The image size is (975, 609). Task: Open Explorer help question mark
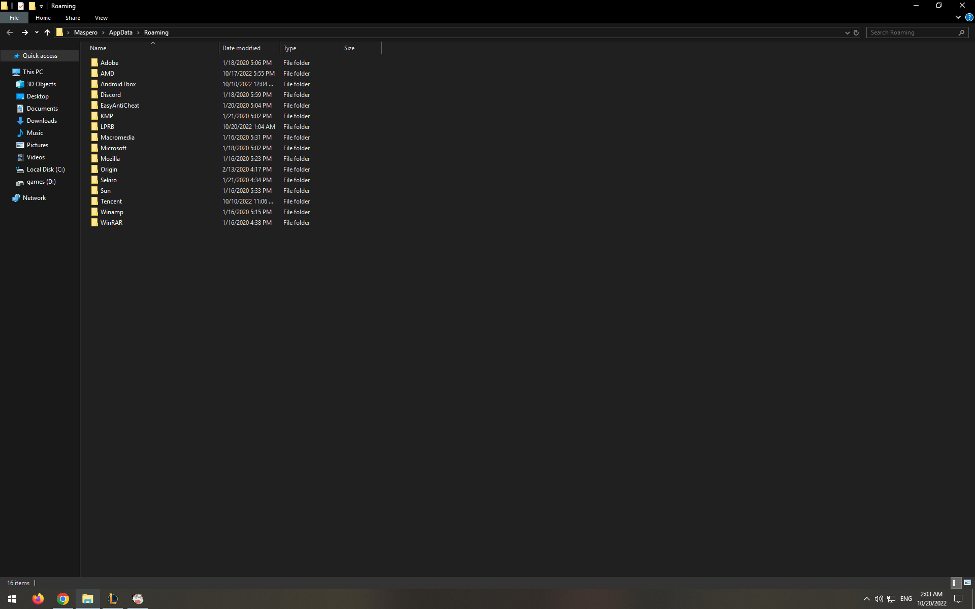coord(969,17)
